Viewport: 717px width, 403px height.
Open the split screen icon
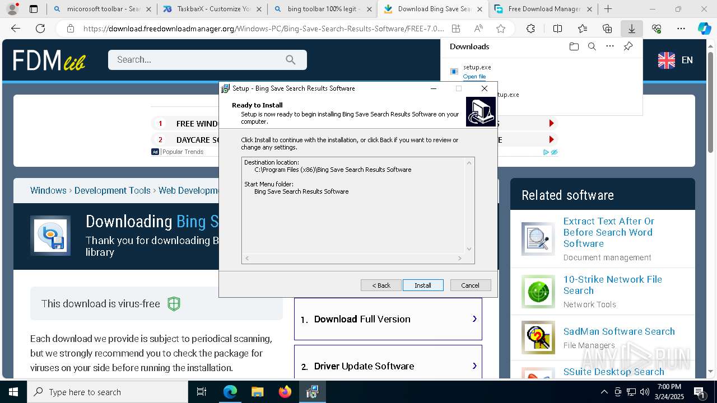click(557, 29)
